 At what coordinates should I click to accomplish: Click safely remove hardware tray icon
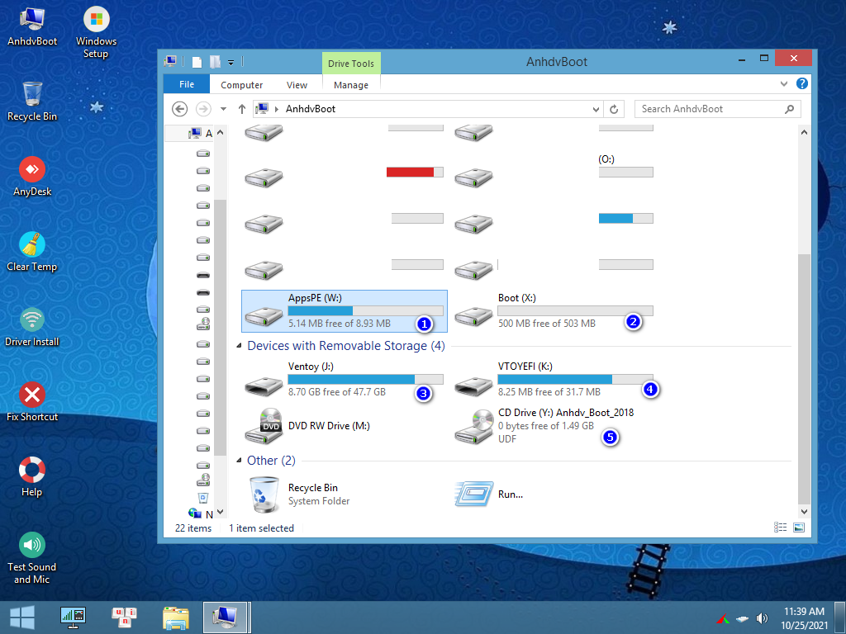(743, 618)
